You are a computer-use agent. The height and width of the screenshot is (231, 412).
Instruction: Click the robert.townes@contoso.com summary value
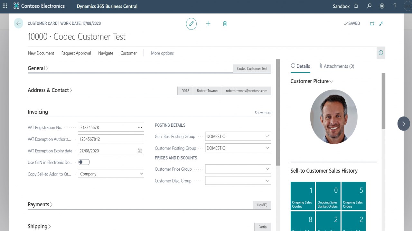coord(247,91)
